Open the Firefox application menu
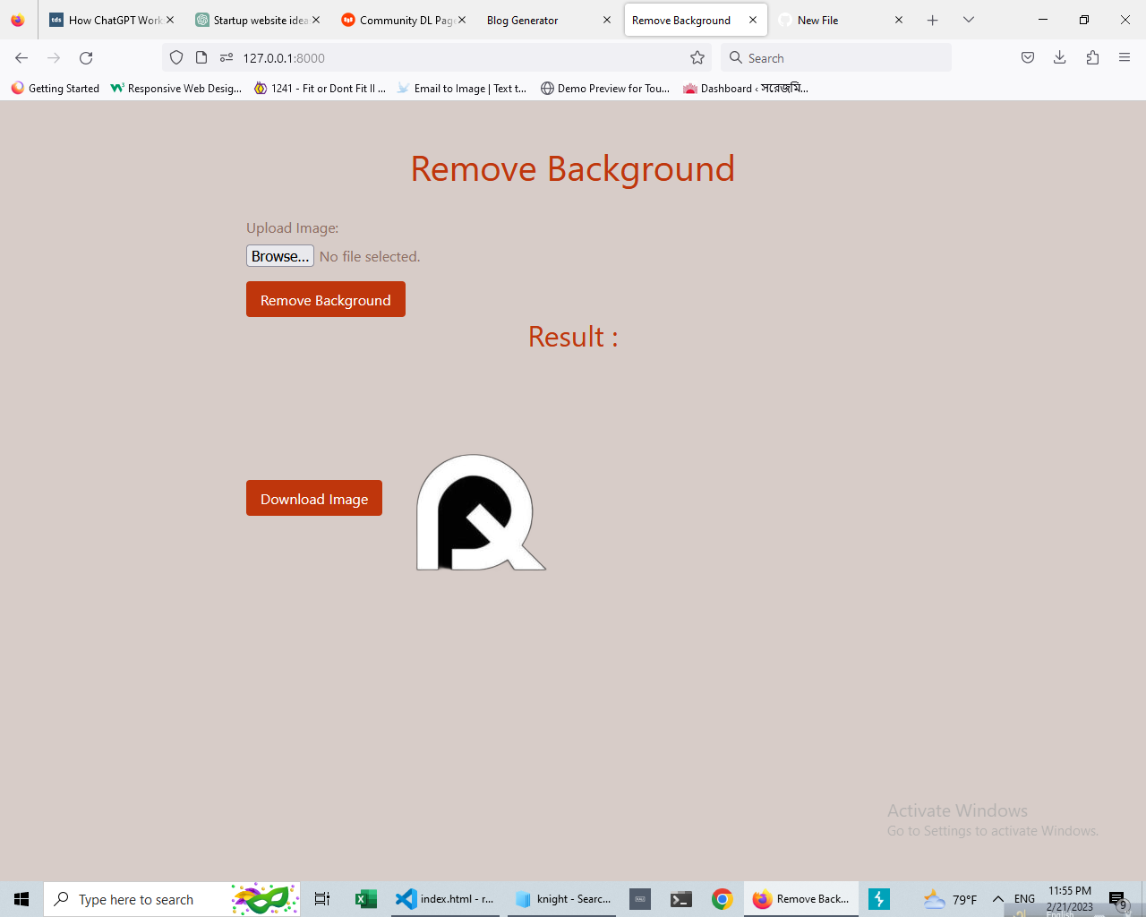This screenshot has width=1146, height=917. point(1125,57)
